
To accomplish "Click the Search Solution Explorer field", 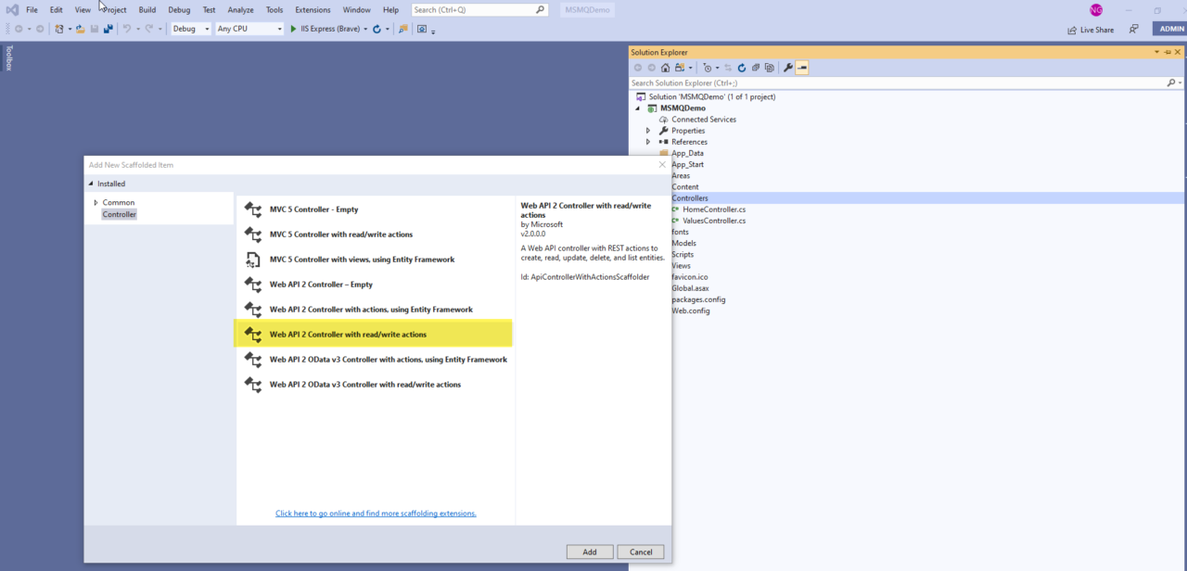I will point(895,82).
